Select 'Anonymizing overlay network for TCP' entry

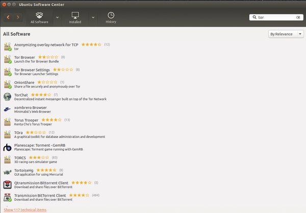pyautogui.click(x=46, y=45)
